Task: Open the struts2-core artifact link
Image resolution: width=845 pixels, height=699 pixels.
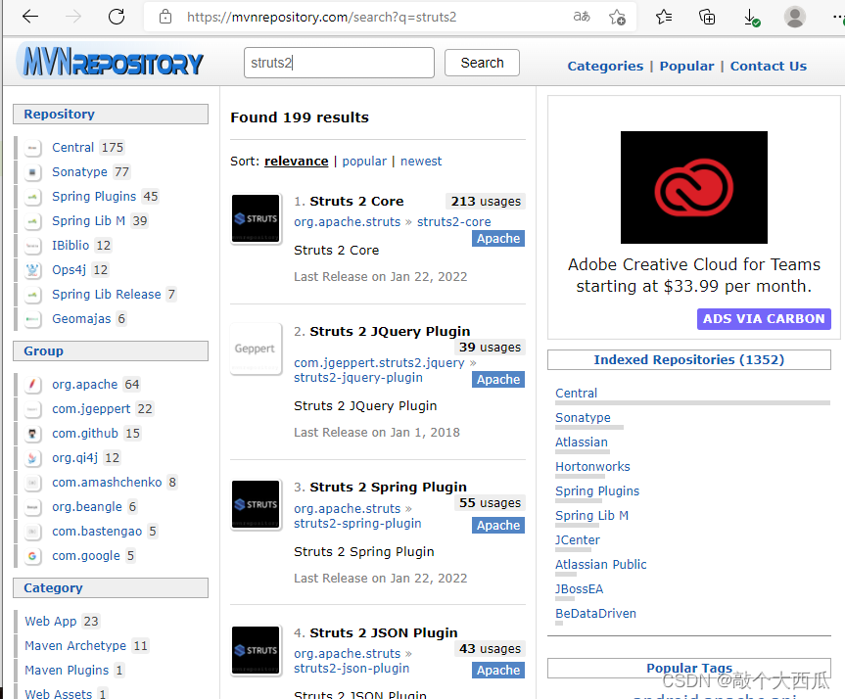Action: (453, 221)
